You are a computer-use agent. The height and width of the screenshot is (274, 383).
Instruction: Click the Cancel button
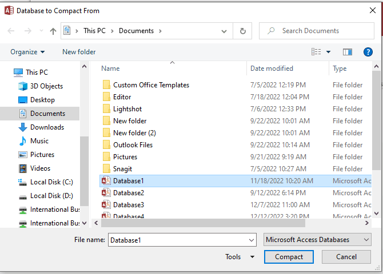click(x=346, y=257)
